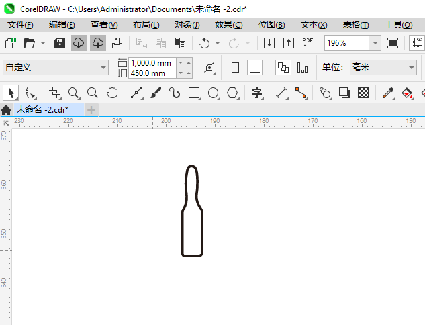Open the 布局(L) menu
The height and width of the screenshot is (325, 425).
coord(146,25)
